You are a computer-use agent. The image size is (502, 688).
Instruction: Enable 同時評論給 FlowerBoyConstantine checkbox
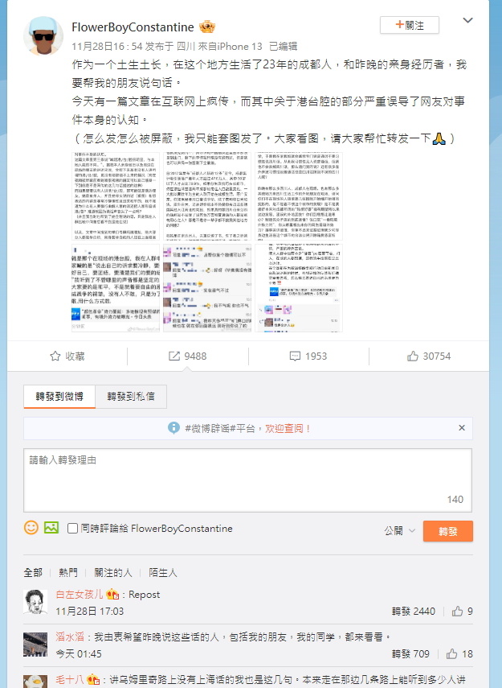point(73,529)
